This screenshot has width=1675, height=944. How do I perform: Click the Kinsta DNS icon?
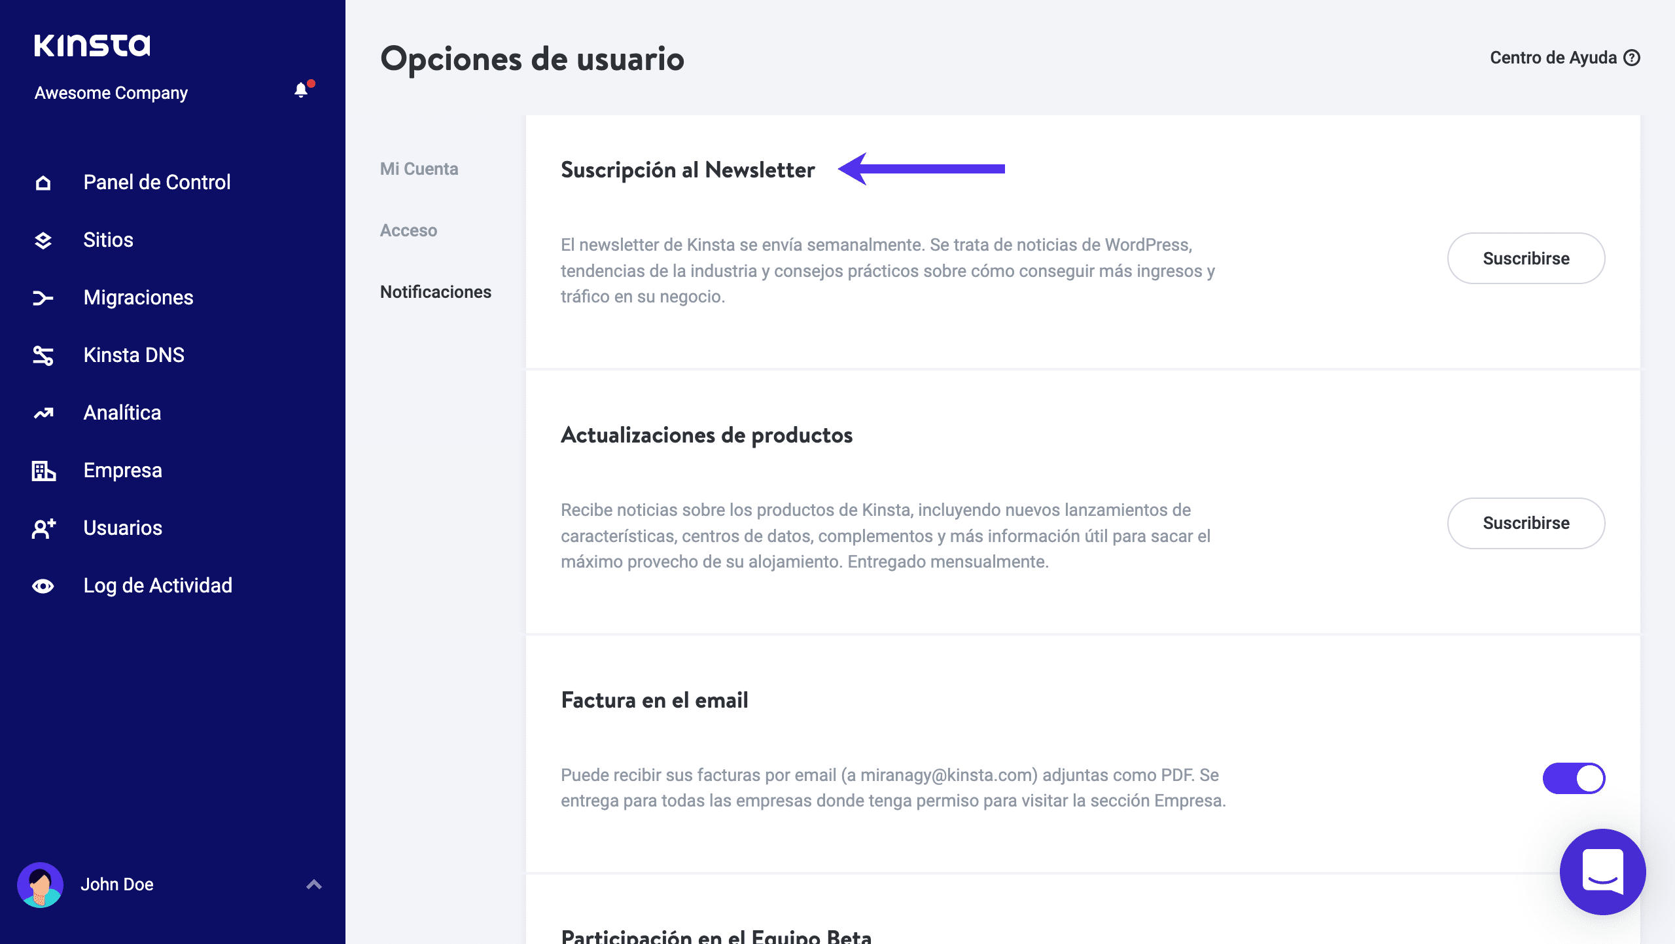click(x=43, y=355)
